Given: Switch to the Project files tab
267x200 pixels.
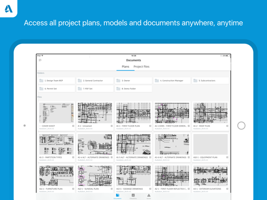Looking at the screenshot, I should pyautogui.click(x=141, y=67).
